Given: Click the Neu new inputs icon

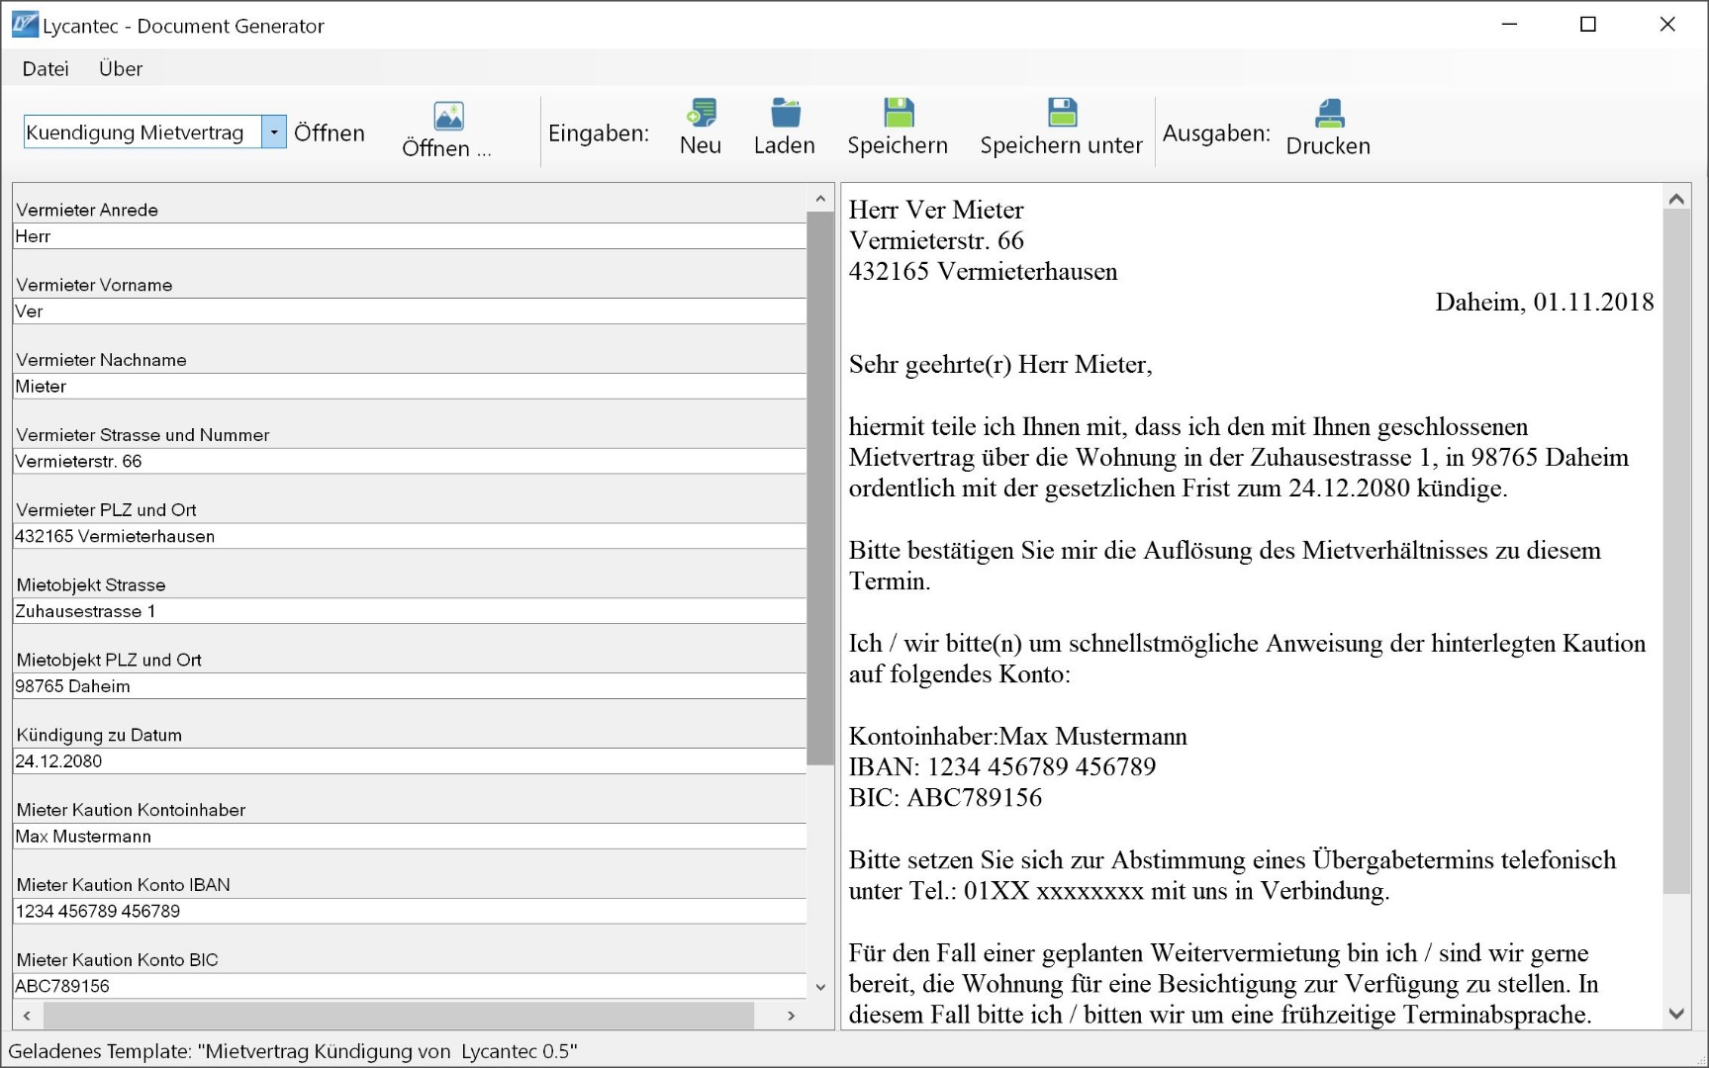Looking at the screenshot, I should pyautogui.click(x=701, y=112).
